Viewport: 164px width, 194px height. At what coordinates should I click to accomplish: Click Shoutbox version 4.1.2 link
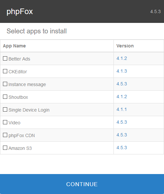click(x=122, y=97)
